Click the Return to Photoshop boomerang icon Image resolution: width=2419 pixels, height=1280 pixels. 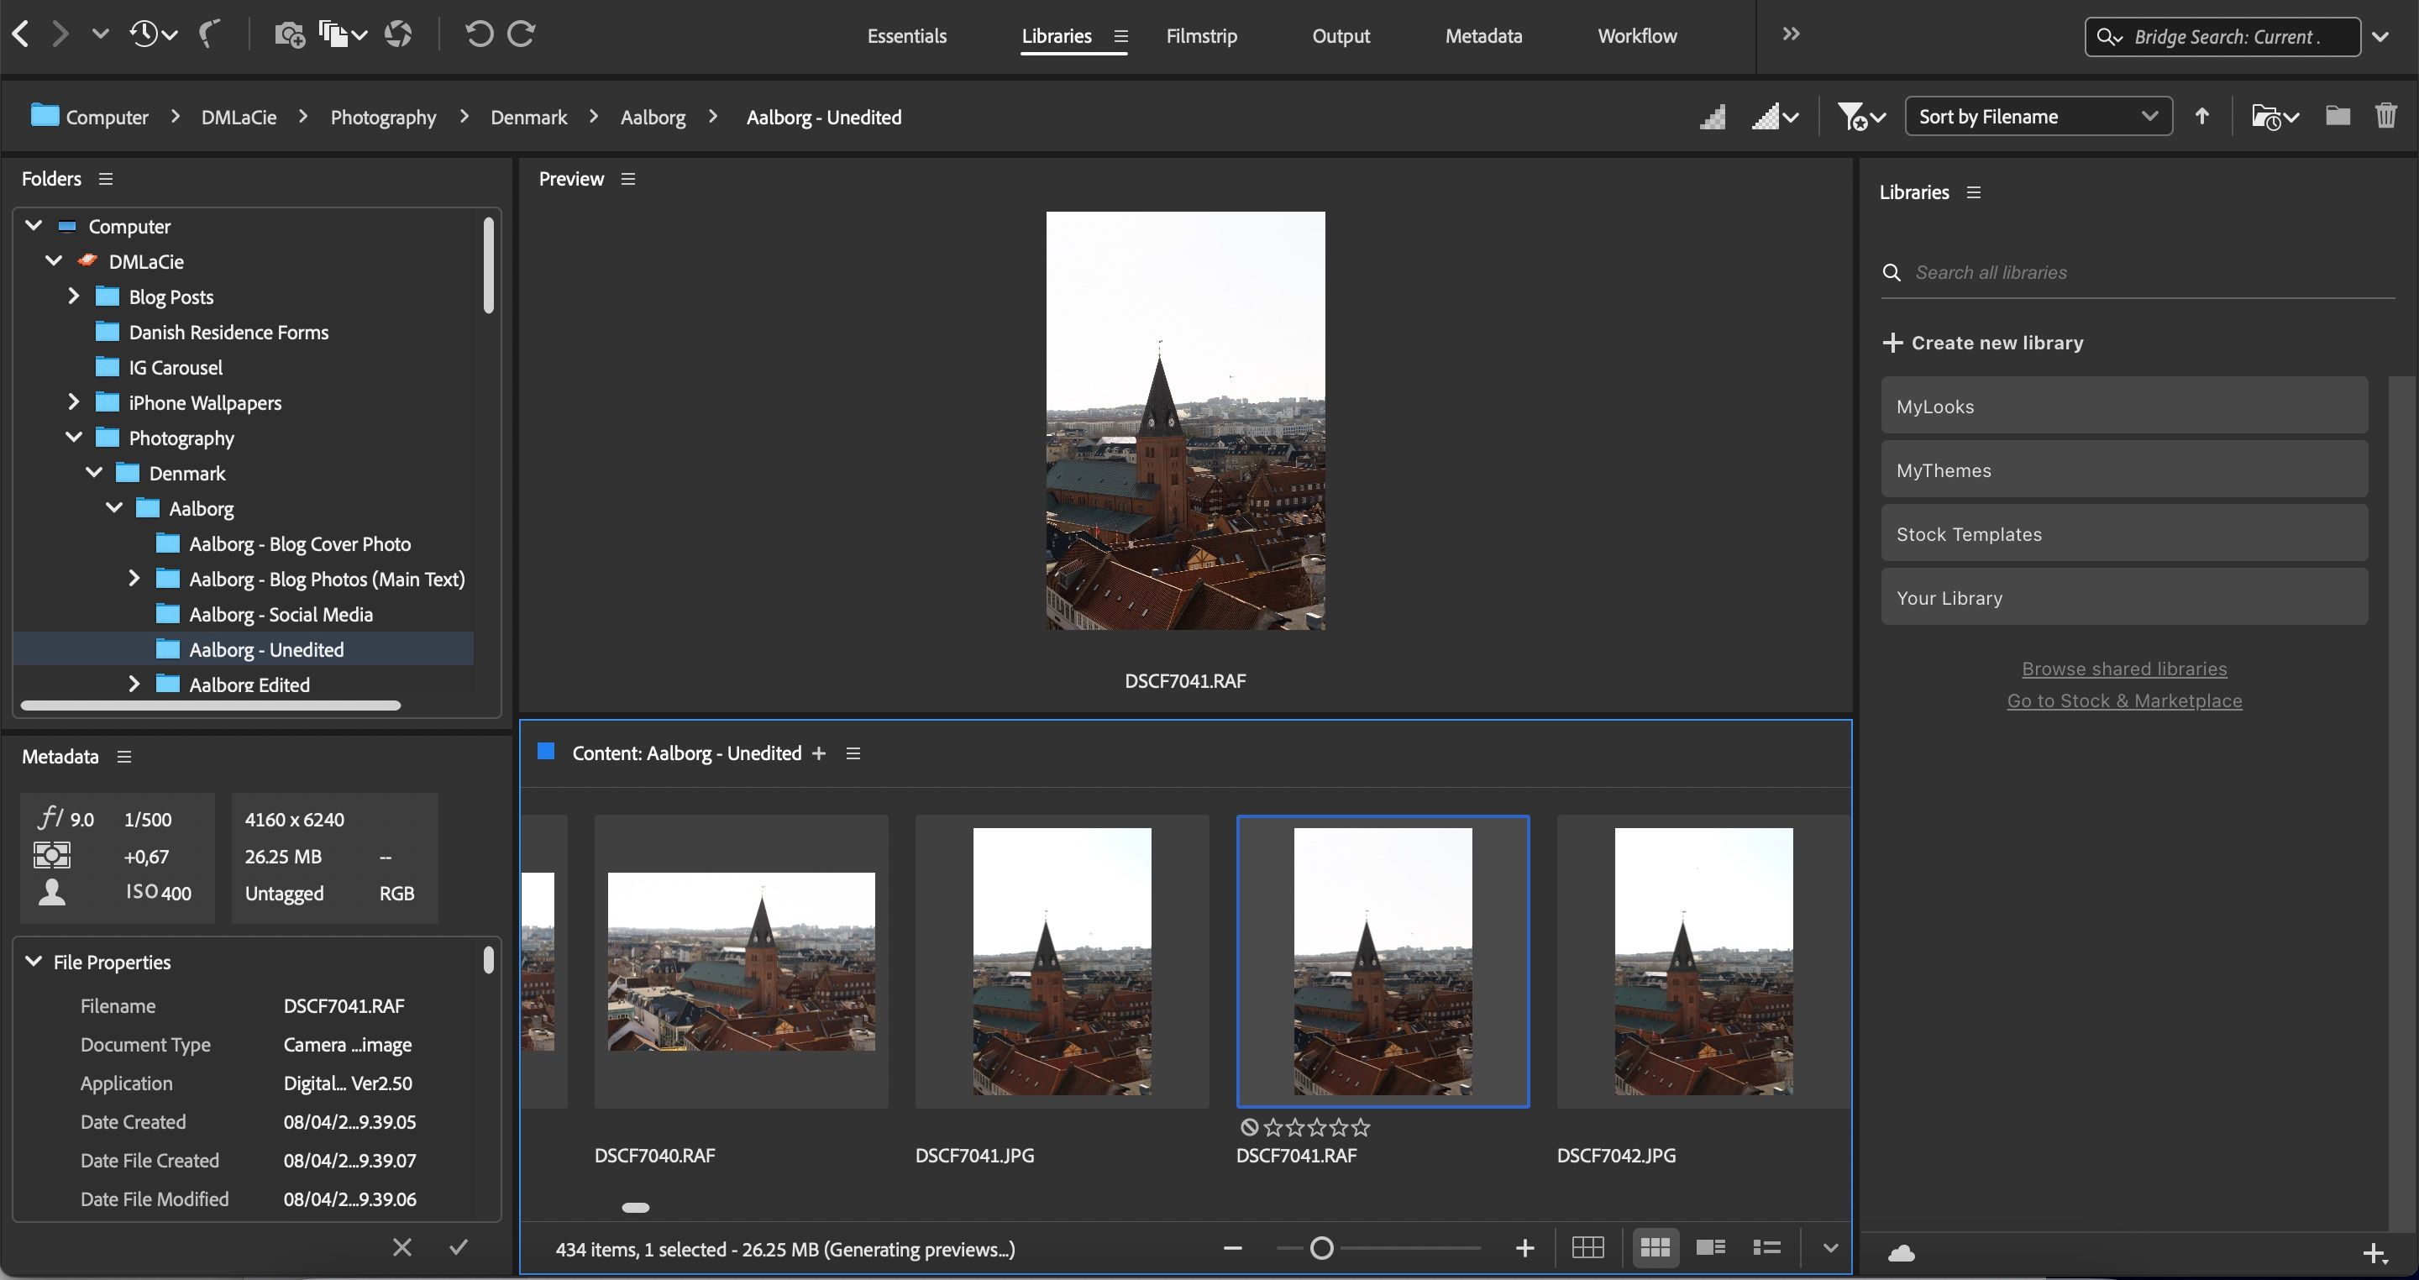[208, 34]
